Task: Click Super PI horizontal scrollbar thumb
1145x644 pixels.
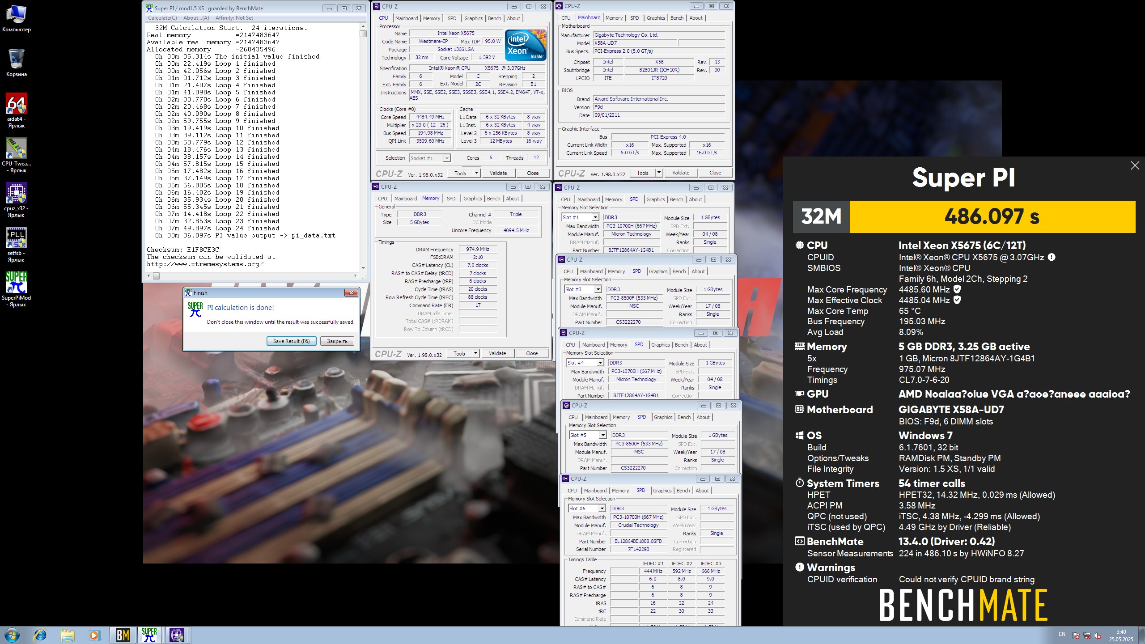Action: tap(156, 275)
